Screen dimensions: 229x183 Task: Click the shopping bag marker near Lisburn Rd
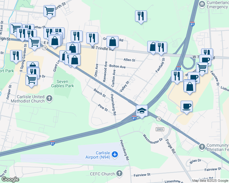pos(190,87)
